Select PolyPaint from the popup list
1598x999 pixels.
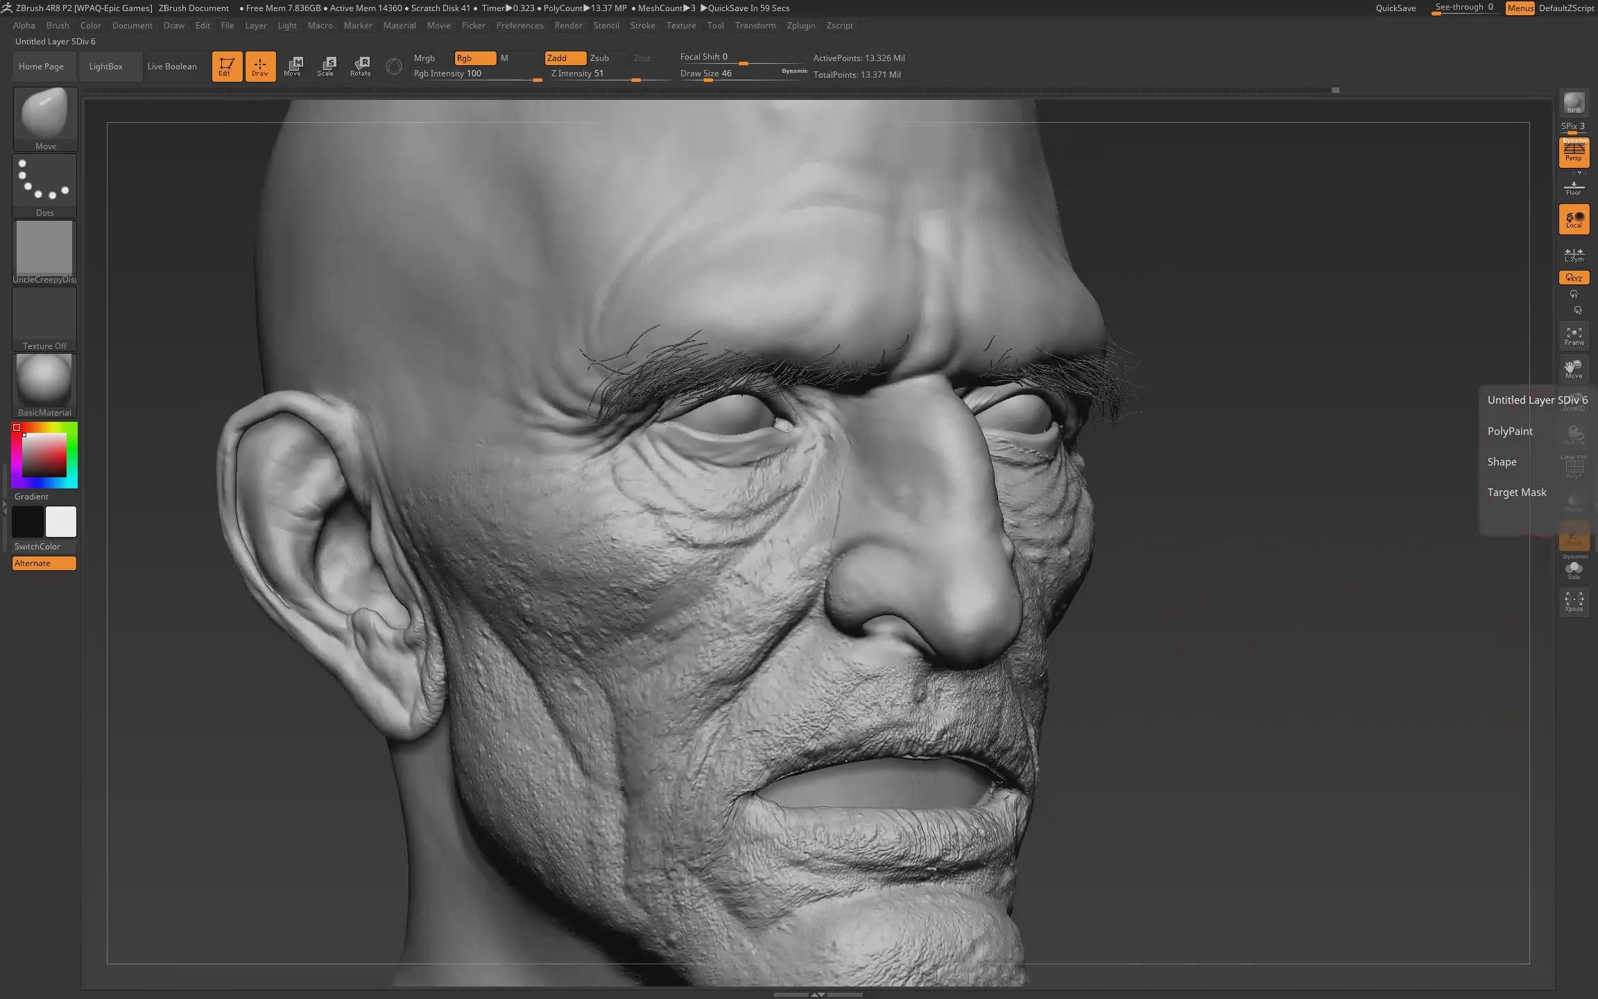(1509, 431)
